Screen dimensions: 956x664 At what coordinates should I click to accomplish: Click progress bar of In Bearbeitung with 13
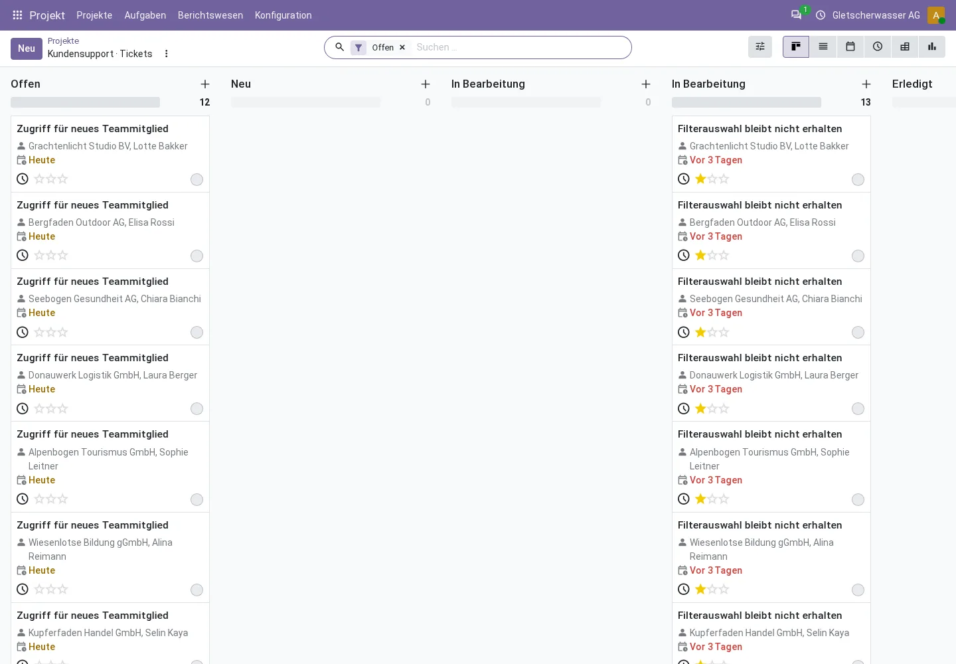point(746,102)
